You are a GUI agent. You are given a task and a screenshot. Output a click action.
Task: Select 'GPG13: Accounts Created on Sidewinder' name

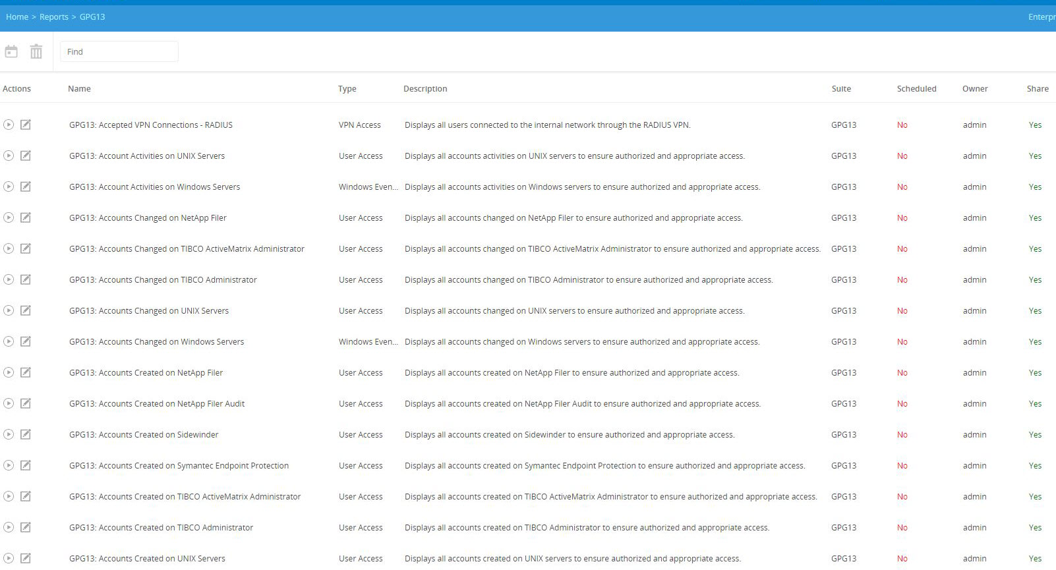pos(144,435)
